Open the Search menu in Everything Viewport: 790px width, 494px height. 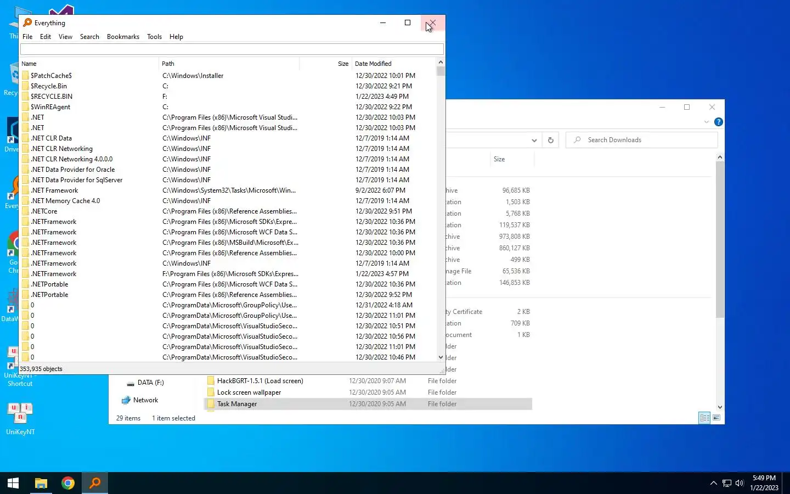[x=89, y=37]
